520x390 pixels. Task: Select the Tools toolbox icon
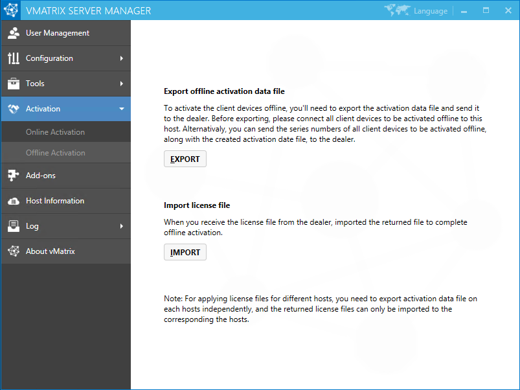(x=14, y=84)
